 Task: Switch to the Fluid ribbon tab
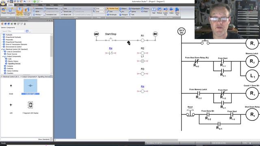44,5
